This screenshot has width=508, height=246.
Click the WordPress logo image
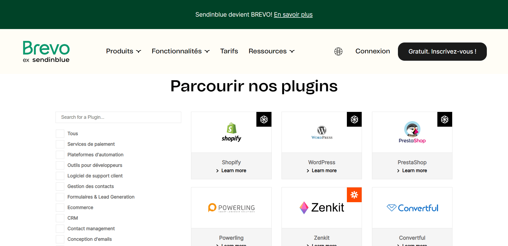pos(322,132)
